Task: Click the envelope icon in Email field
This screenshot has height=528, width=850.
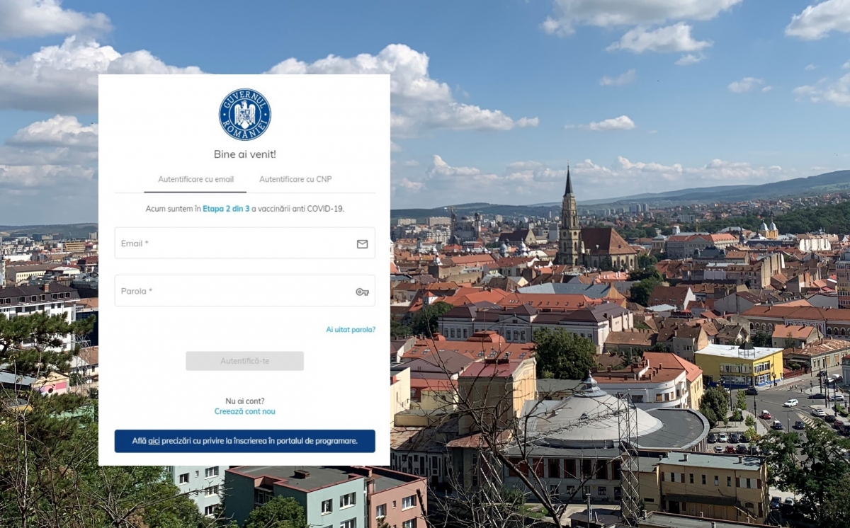Action: pos(362,243)
